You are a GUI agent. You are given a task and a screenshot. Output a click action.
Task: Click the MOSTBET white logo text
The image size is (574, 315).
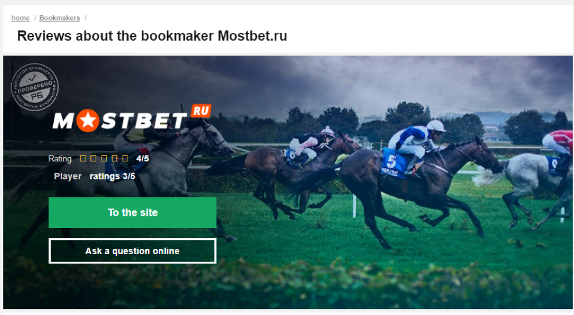(x=120, y=121)
